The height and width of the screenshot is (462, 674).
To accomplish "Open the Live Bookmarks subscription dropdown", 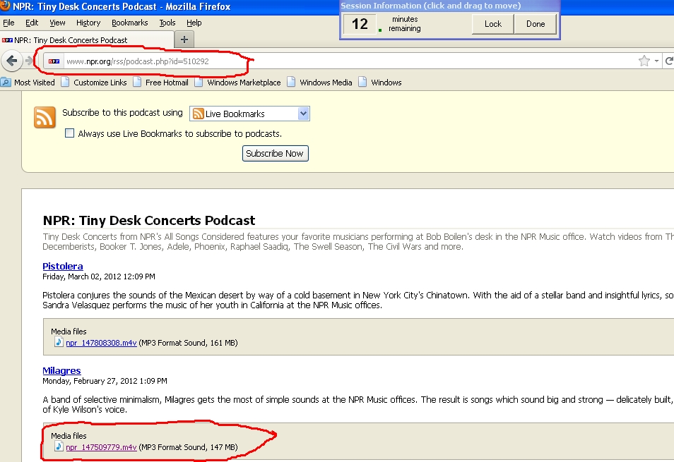I will (x=249, y=114).
